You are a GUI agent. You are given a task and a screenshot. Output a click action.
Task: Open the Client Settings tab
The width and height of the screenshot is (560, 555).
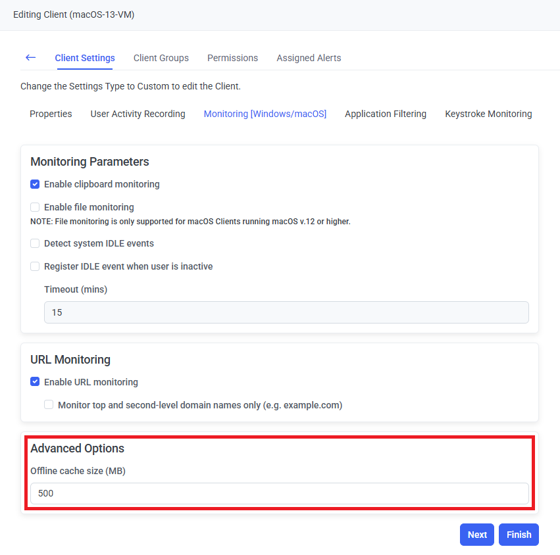pyautogui.click(x=85, y=58)
